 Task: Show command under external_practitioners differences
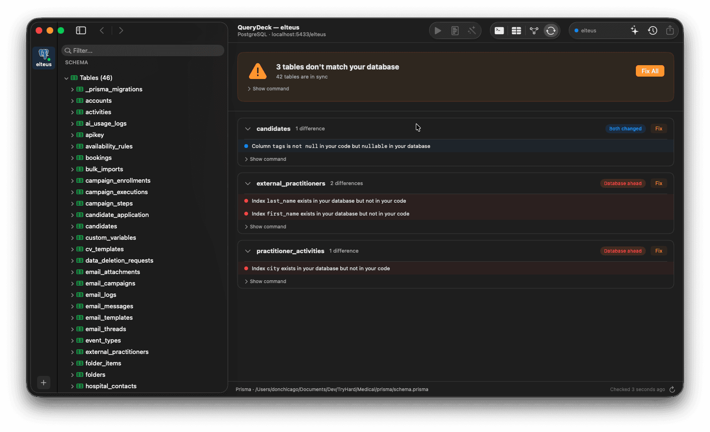pyautogui.click(x=265, y=227)
